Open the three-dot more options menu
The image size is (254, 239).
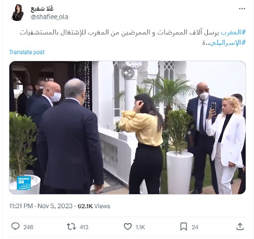point(242,8)
